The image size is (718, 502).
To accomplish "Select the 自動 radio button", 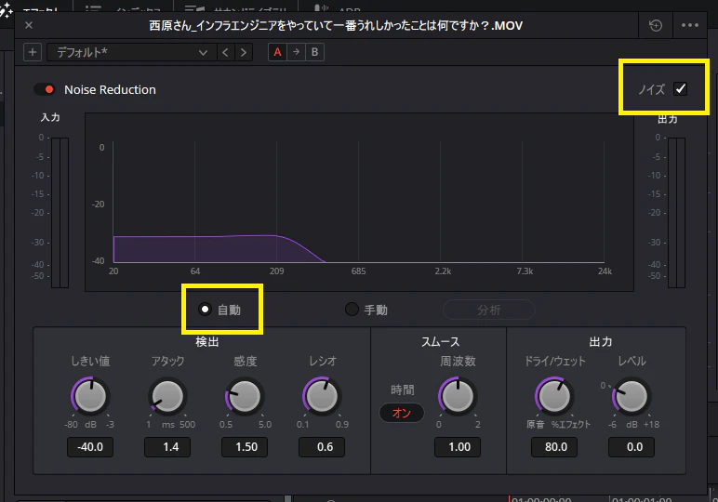I will (x=205, y=310).
